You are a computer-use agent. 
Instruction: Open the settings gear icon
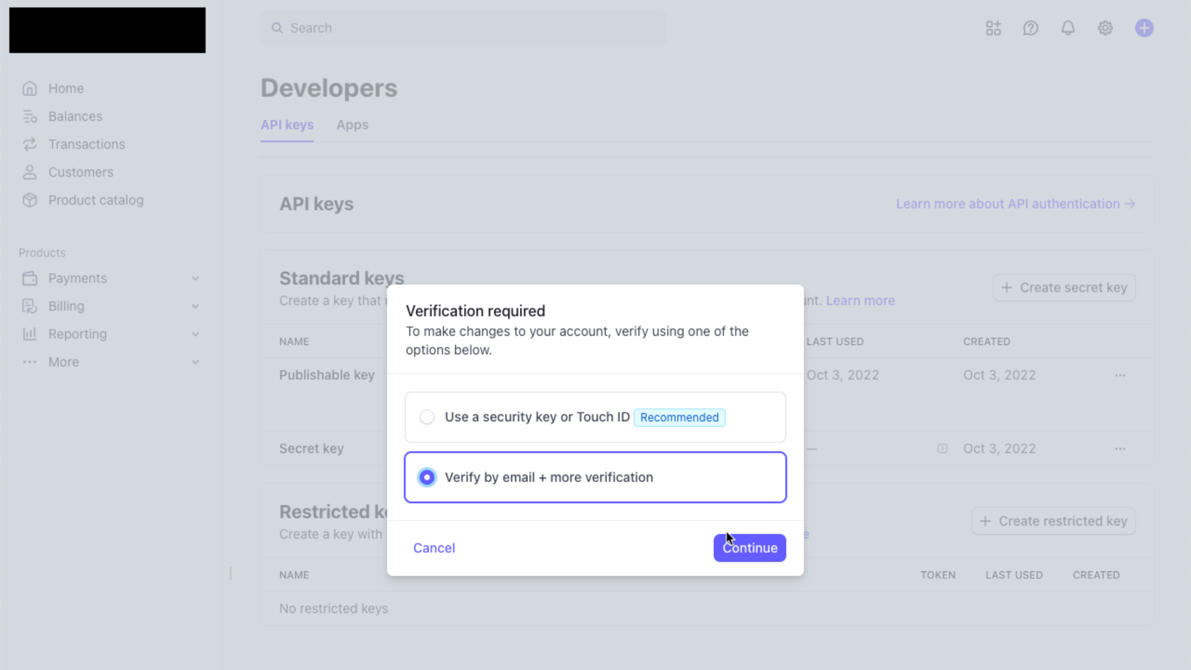coord(1105,28)
